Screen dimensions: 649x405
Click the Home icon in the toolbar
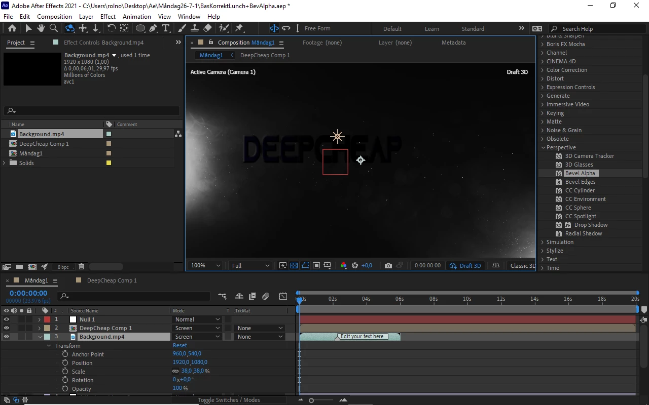pos(12,28)
